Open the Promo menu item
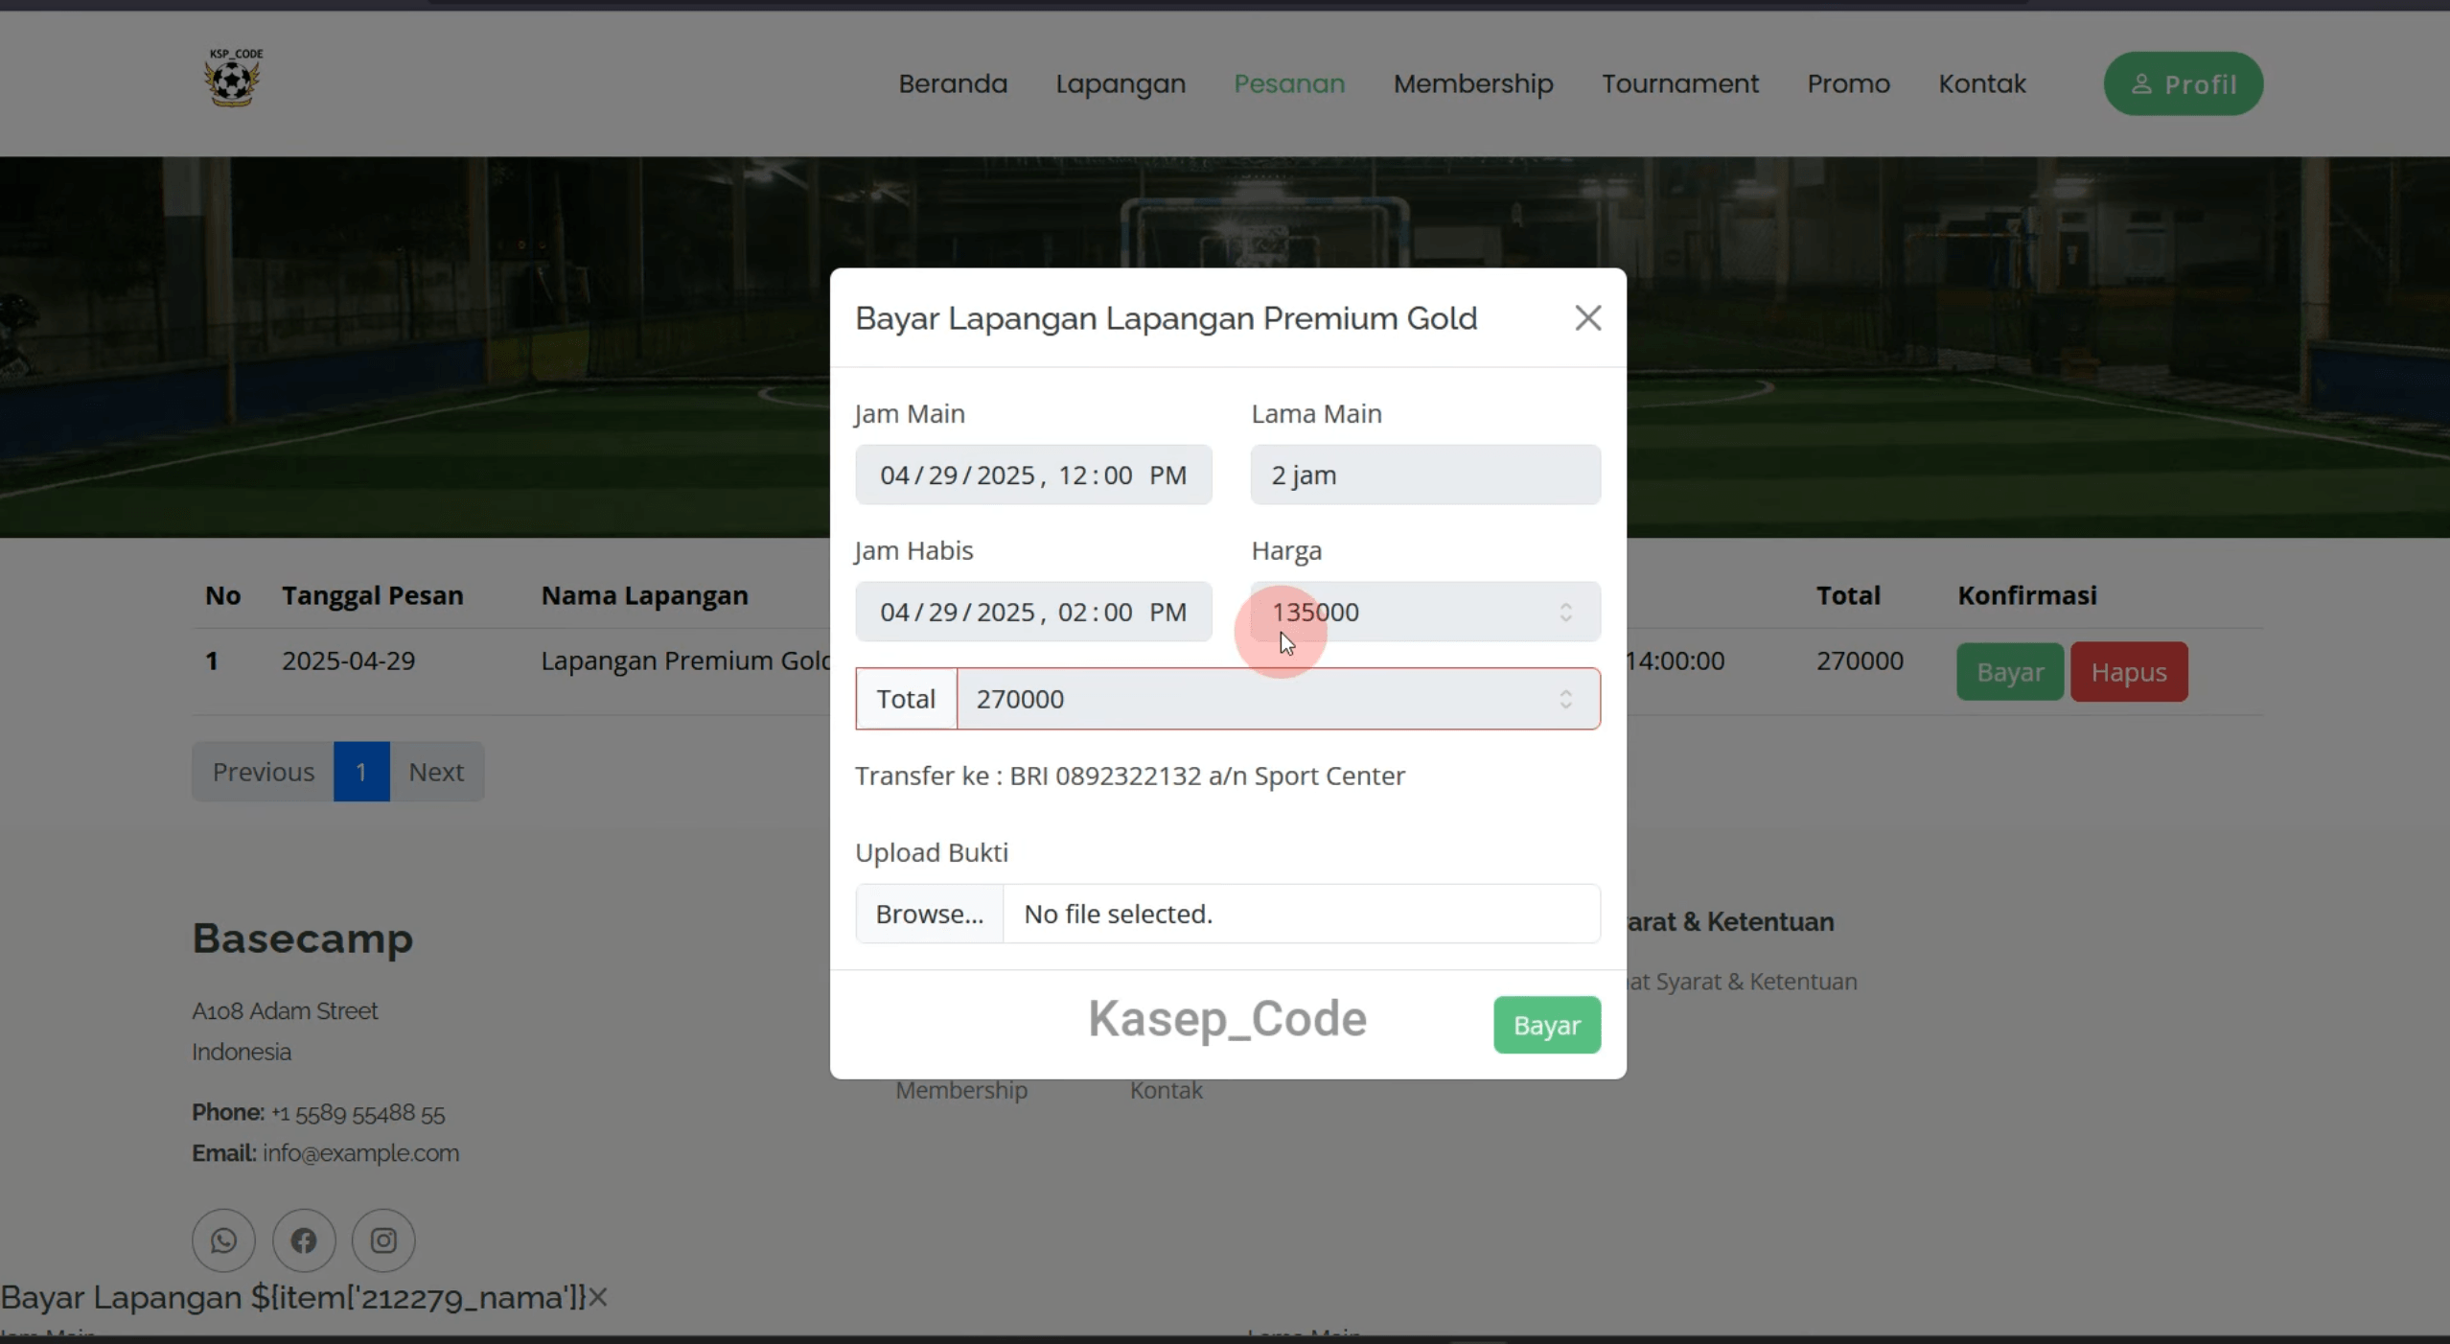 pos(1848,84)
